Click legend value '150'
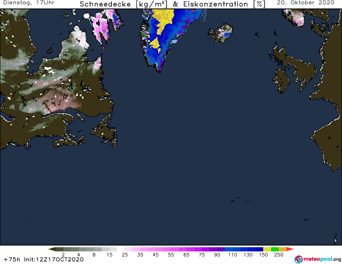 (263, 255)
